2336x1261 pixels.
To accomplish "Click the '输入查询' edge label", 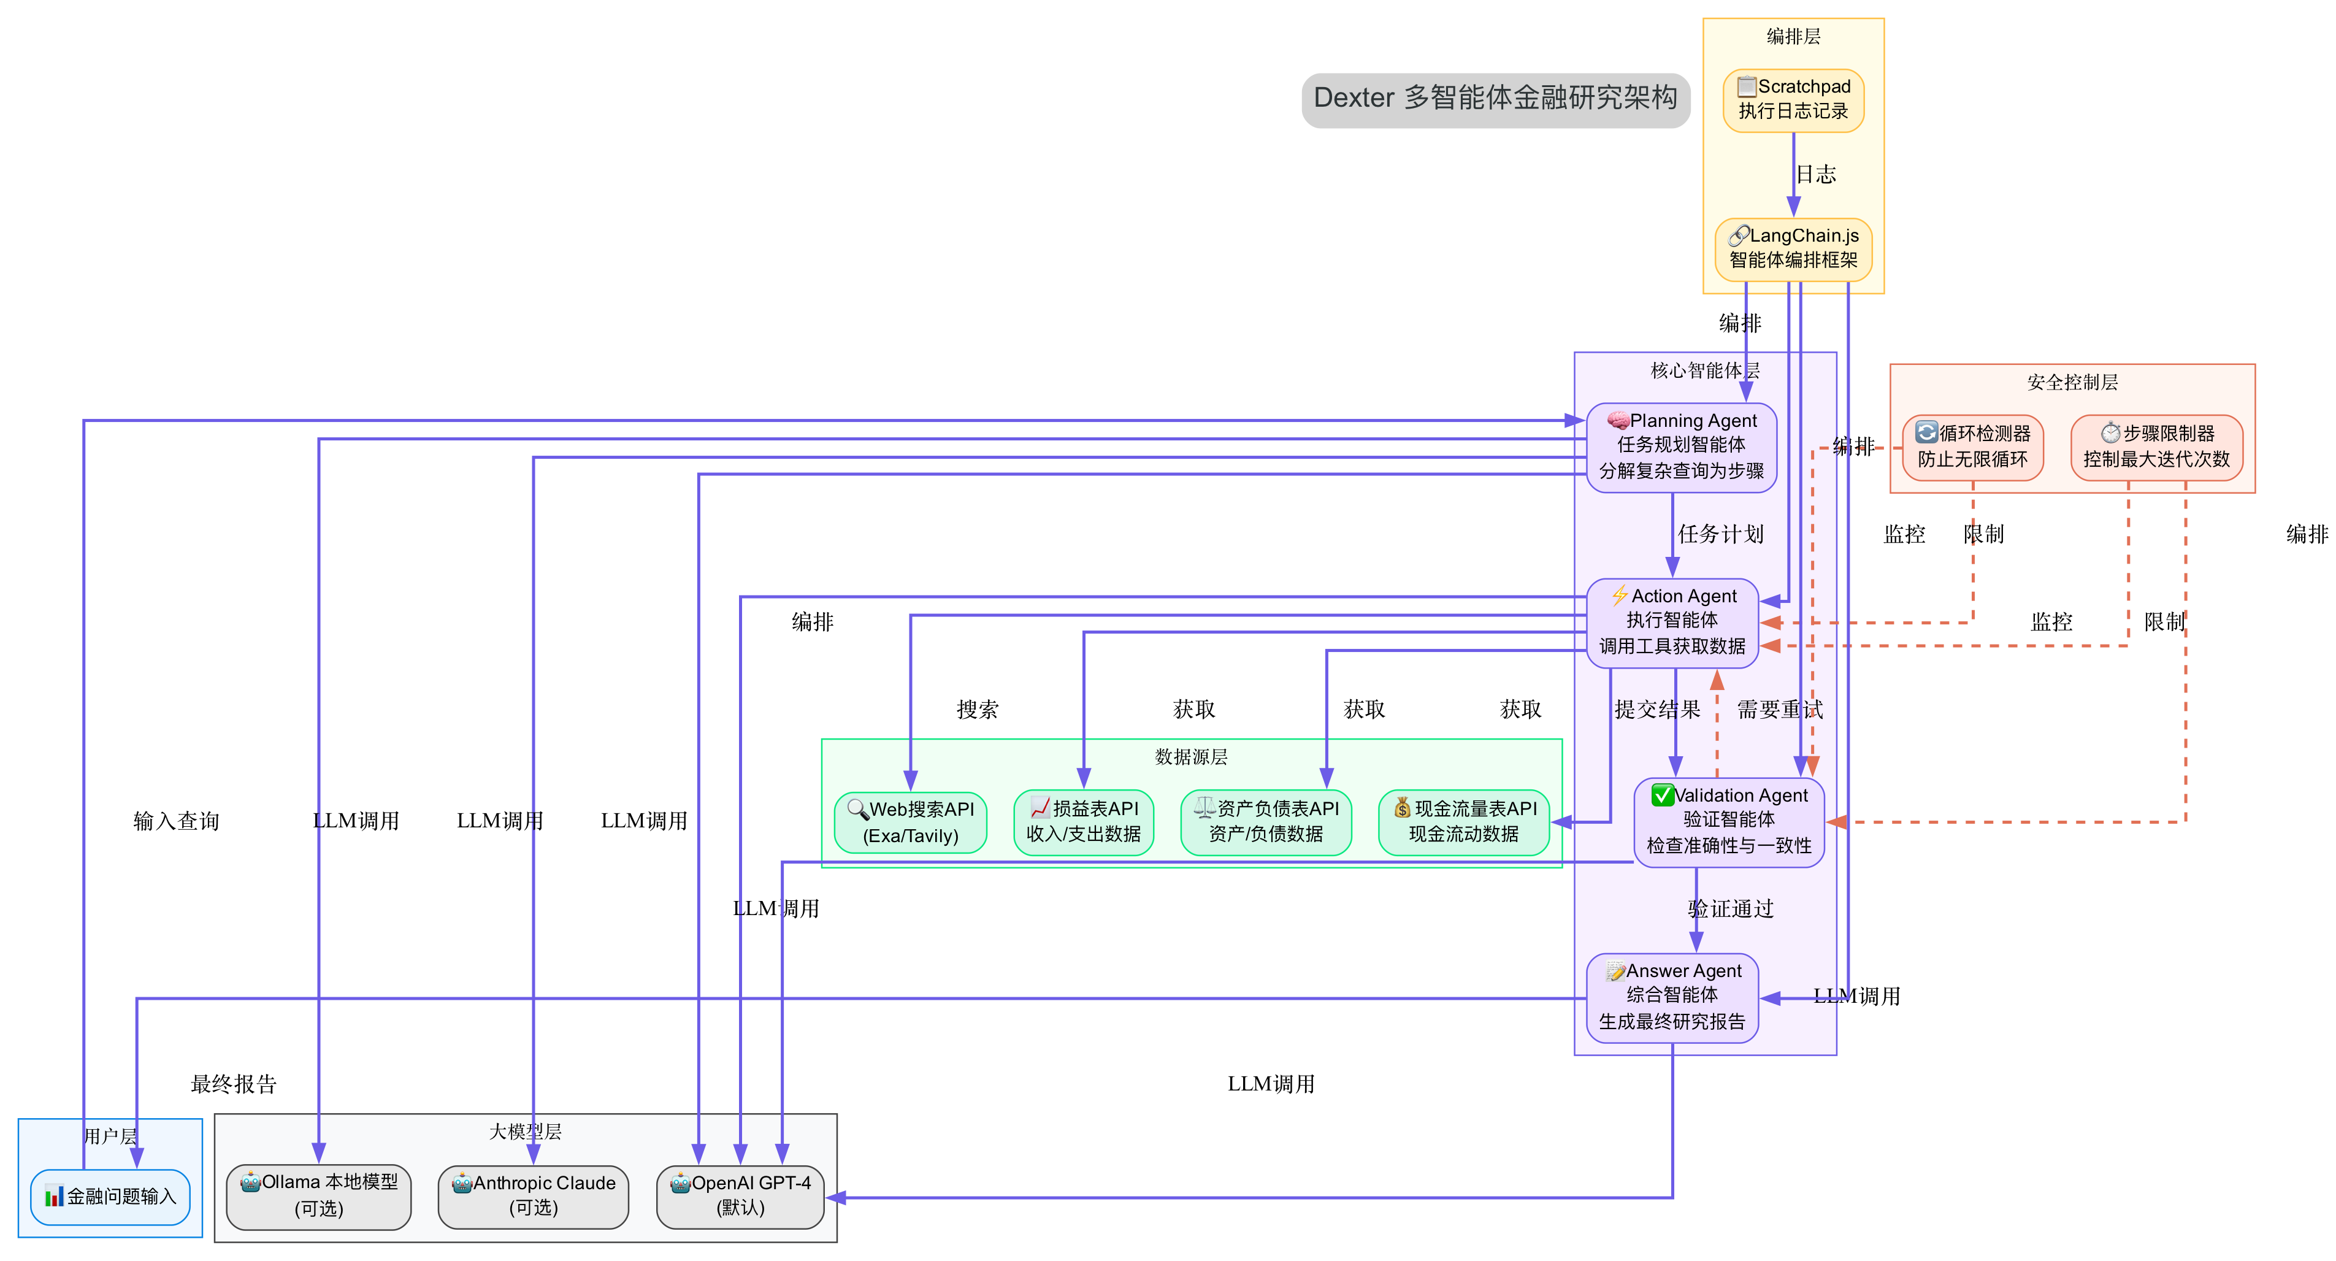I will coord(176,821).
